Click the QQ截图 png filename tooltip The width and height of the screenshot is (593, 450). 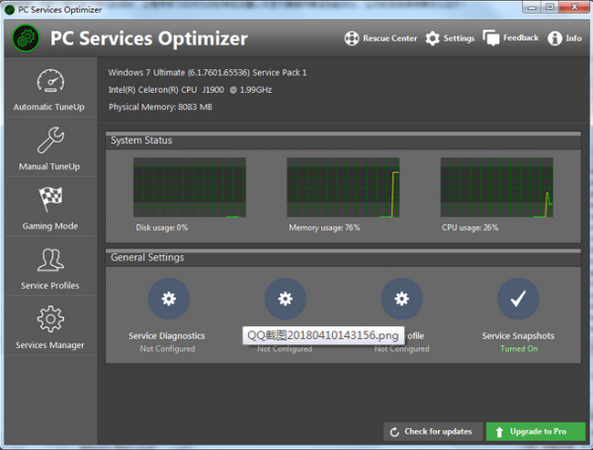323,335
